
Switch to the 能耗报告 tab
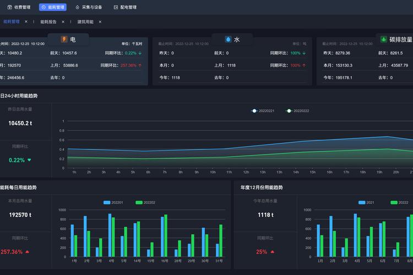pyautogui.click(x=48, y=21)
